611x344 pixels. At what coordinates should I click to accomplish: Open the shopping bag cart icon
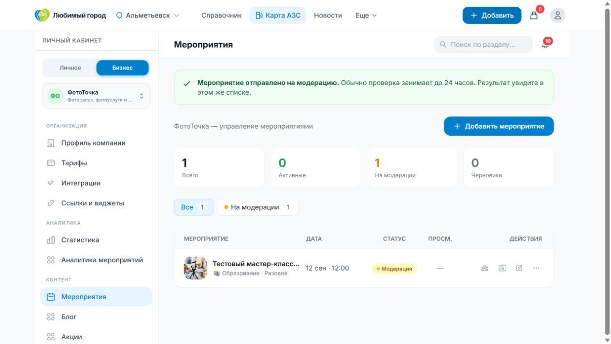(x=534, y=15)
